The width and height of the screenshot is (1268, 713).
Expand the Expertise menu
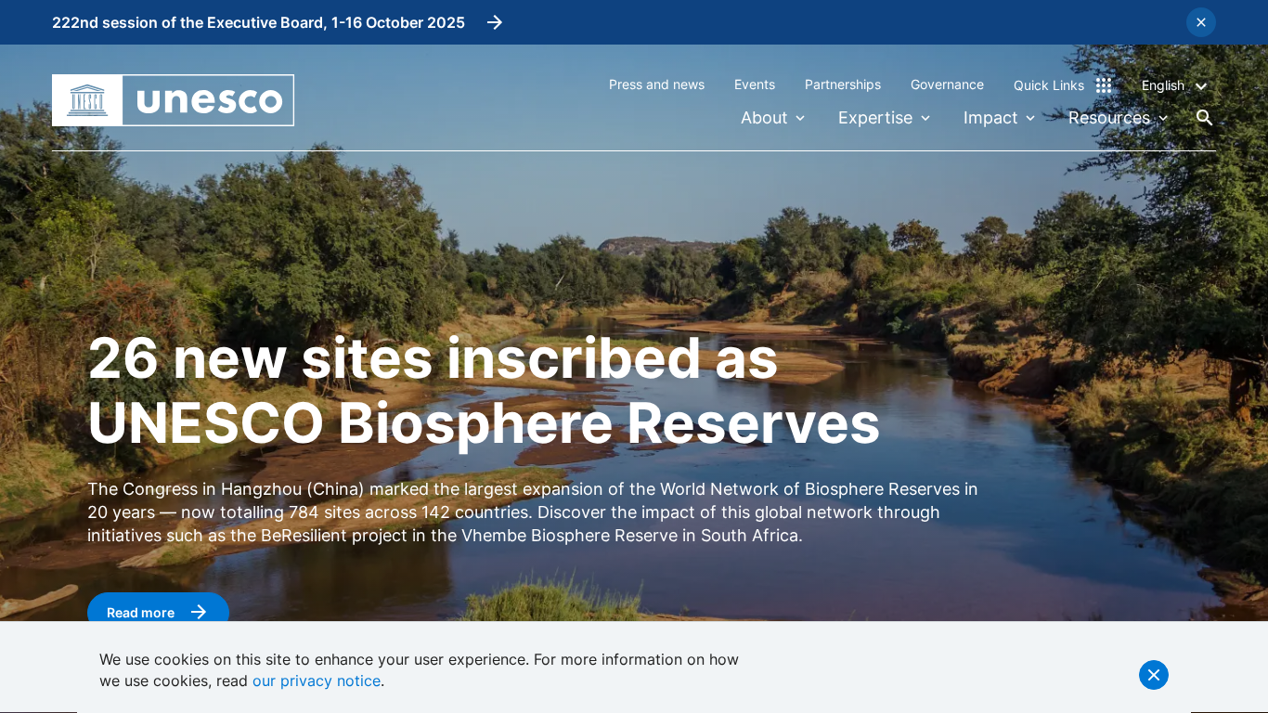pyautogui.click(x=884, y=118)
